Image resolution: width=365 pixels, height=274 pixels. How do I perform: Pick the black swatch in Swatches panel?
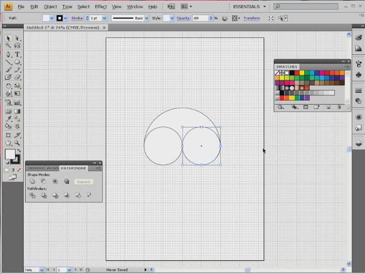point(291,73)
